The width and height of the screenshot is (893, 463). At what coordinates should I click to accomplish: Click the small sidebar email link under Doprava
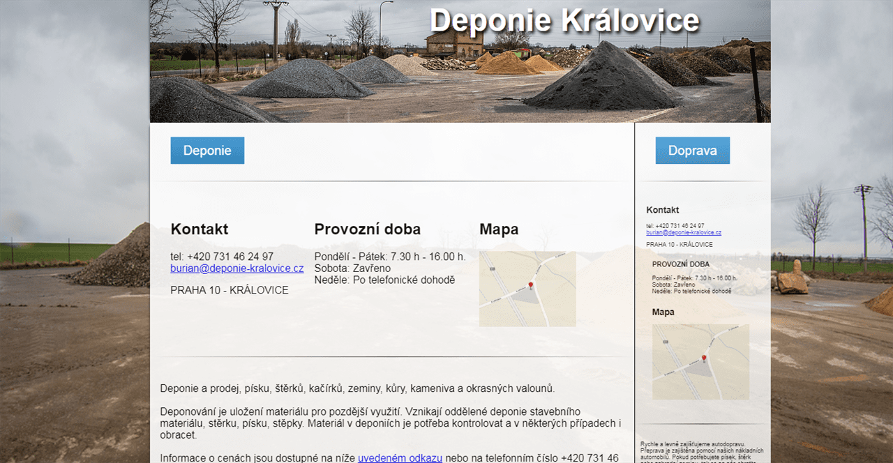pos(684,233)
